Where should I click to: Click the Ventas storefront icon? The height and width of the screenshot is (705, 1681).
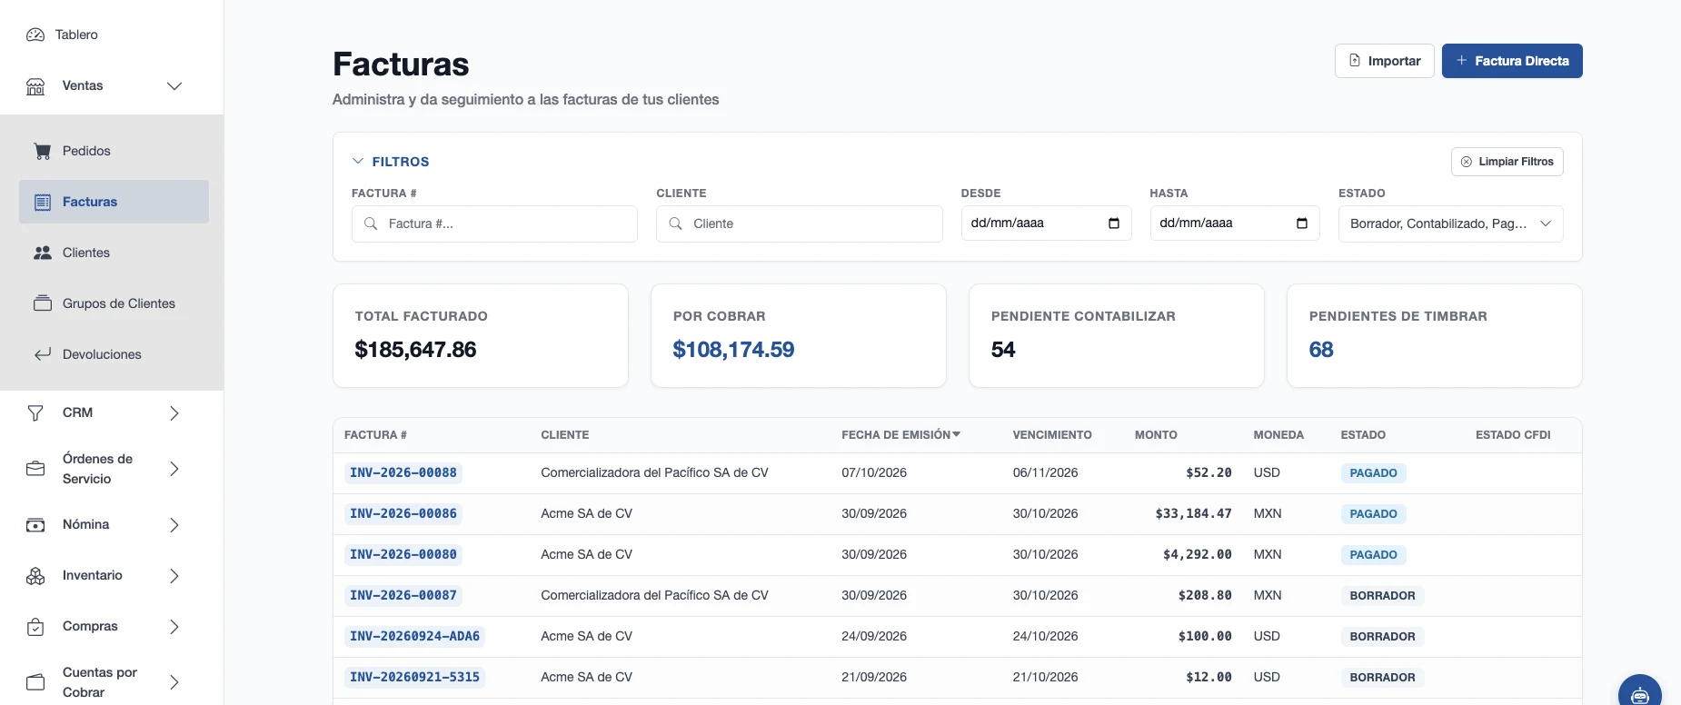35,86
